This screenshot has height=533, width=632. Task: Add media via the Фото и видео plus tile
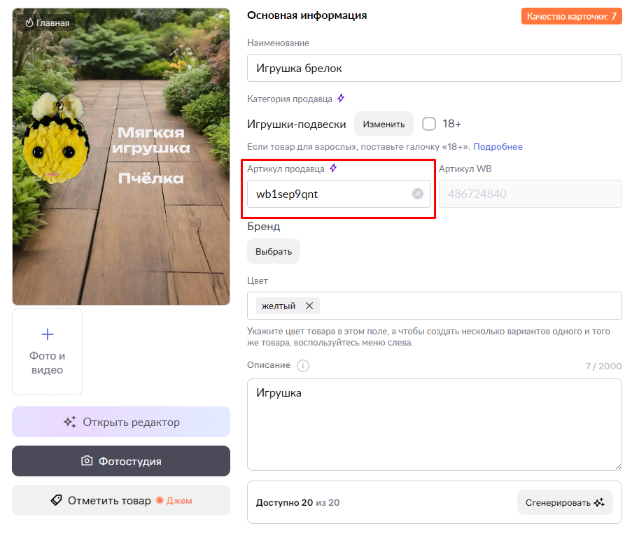click(47, 351)
